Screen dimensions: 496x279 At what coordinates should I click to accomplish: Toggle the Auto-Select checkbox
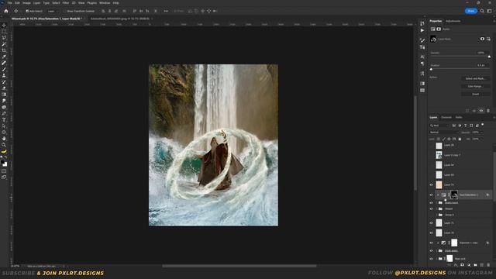(27, 11)
